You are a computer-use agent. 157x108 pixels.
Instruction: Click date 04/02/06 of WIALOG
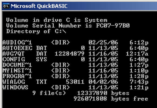tap(103, 82)
